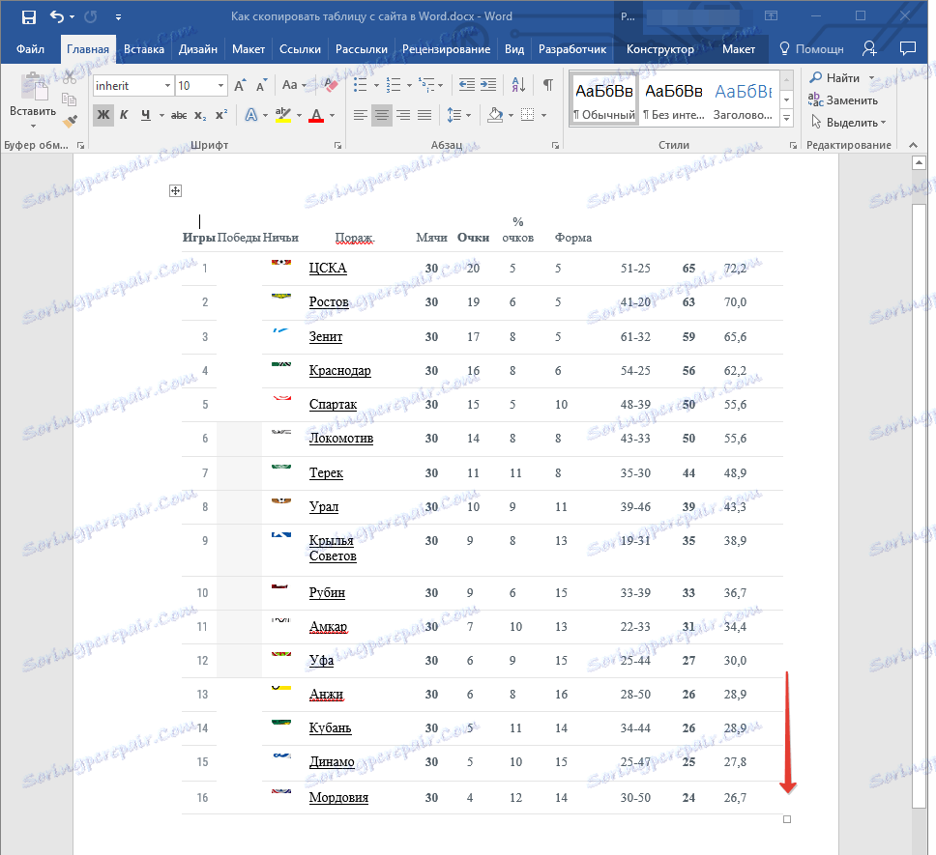Activate the Format Painter brush

click(x=70, y=122)
